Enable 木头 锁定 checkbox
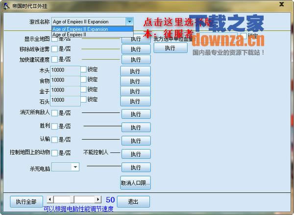This screenshot has width=294, height=215. pyautogui.click(x=83, y=69)
